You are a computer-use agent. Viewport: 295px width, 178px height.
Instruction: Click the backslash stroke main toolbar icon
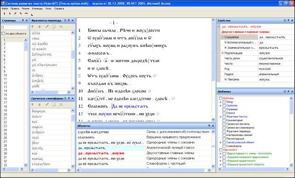coord(21,13)
